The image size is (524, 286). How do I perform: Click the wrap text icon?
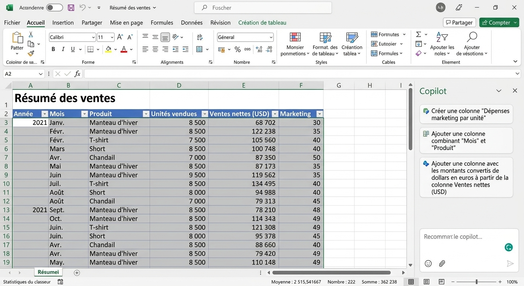click(x=200, y=37)
